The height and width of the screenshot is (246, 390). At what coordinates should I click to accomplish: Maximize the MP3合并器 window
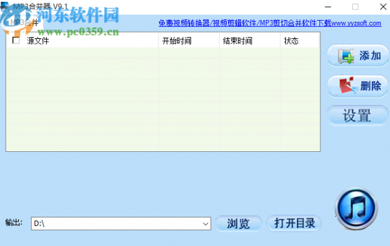(x=355, y=7)
